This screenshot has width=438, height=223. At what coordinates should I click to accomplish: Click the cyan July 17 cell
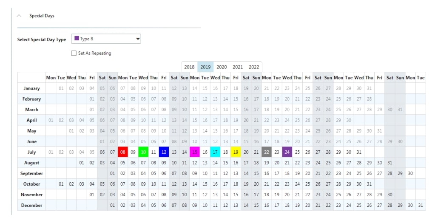pos(215,152)
